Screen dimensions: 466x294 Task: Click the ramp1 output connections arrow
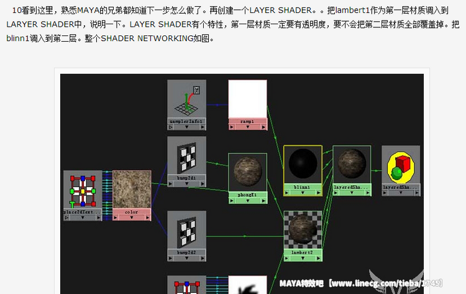tap(263, 127)
